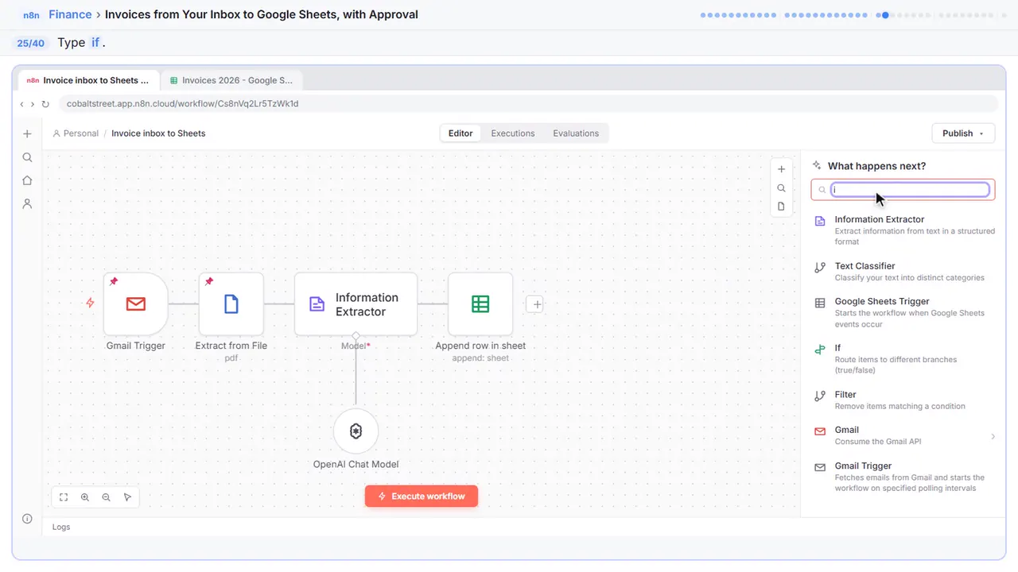Switch to the Editor tab

[460, 133]
